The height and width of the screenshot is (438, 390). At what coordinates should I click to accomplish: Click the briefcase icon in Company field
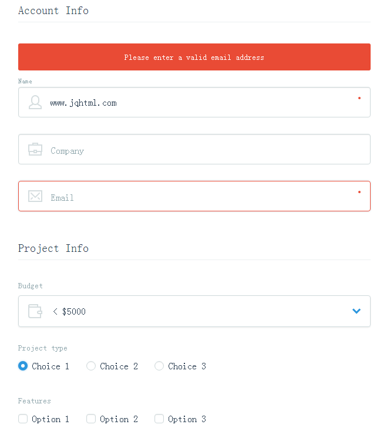tap(35, 149)
